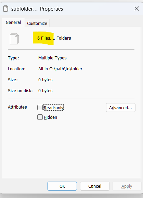Click the dialog title subfolder Properties
Viewport: 143px width, 198px height.
pos(37,9)
